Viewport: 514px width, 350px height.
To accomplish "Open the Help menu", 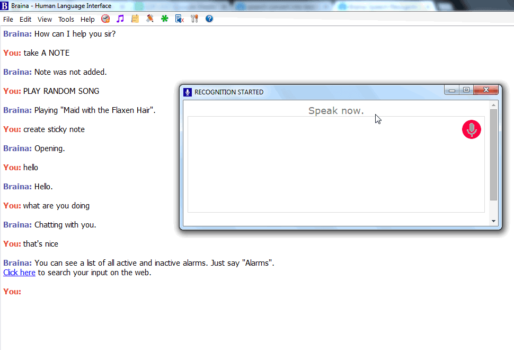I will coord(87,19).
